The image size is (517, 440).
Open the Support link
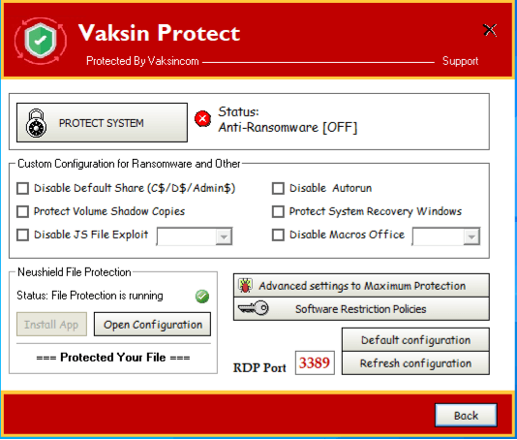(460, 61)
